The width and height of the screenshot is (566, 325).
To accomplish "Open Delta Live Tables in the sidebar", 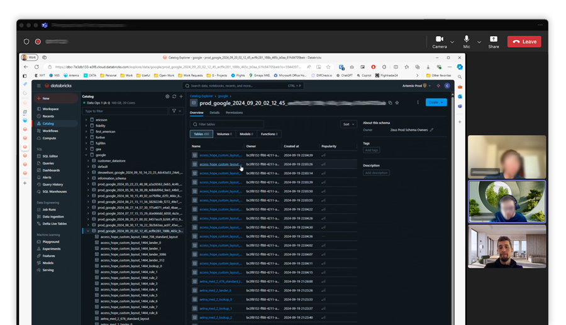I will [55, 224].
